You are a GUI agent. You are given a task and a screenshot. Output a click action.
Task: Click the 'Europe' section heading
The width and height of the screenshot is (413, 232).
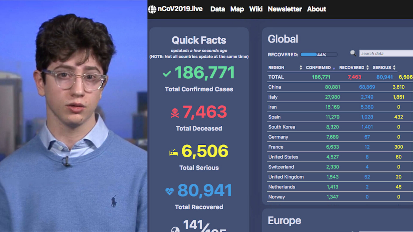(x=284, y=220)
